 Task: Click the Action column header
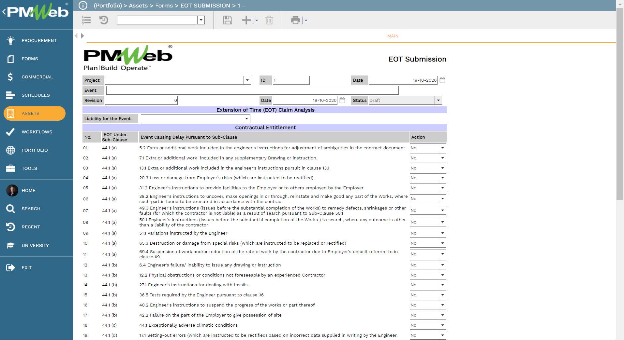pos(428,137)
